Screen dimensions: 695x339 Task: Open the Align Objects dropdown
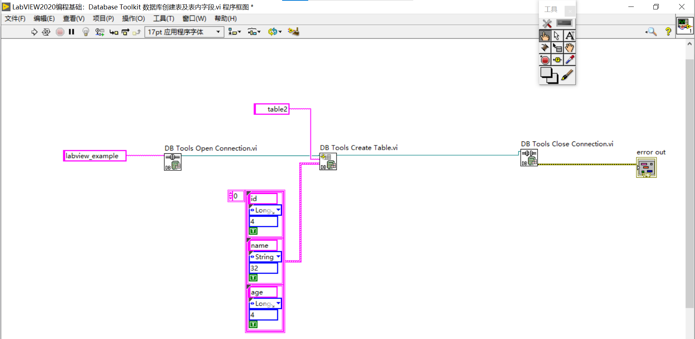(x=234, y=32)
